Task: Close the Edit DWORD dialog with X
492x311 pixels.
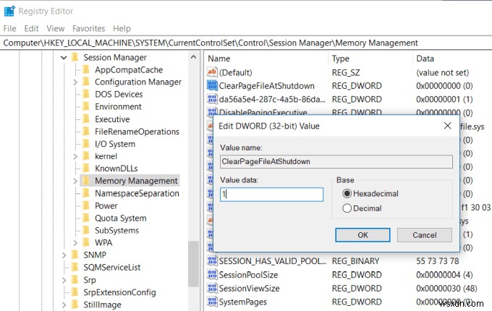Action: point(448,126)
